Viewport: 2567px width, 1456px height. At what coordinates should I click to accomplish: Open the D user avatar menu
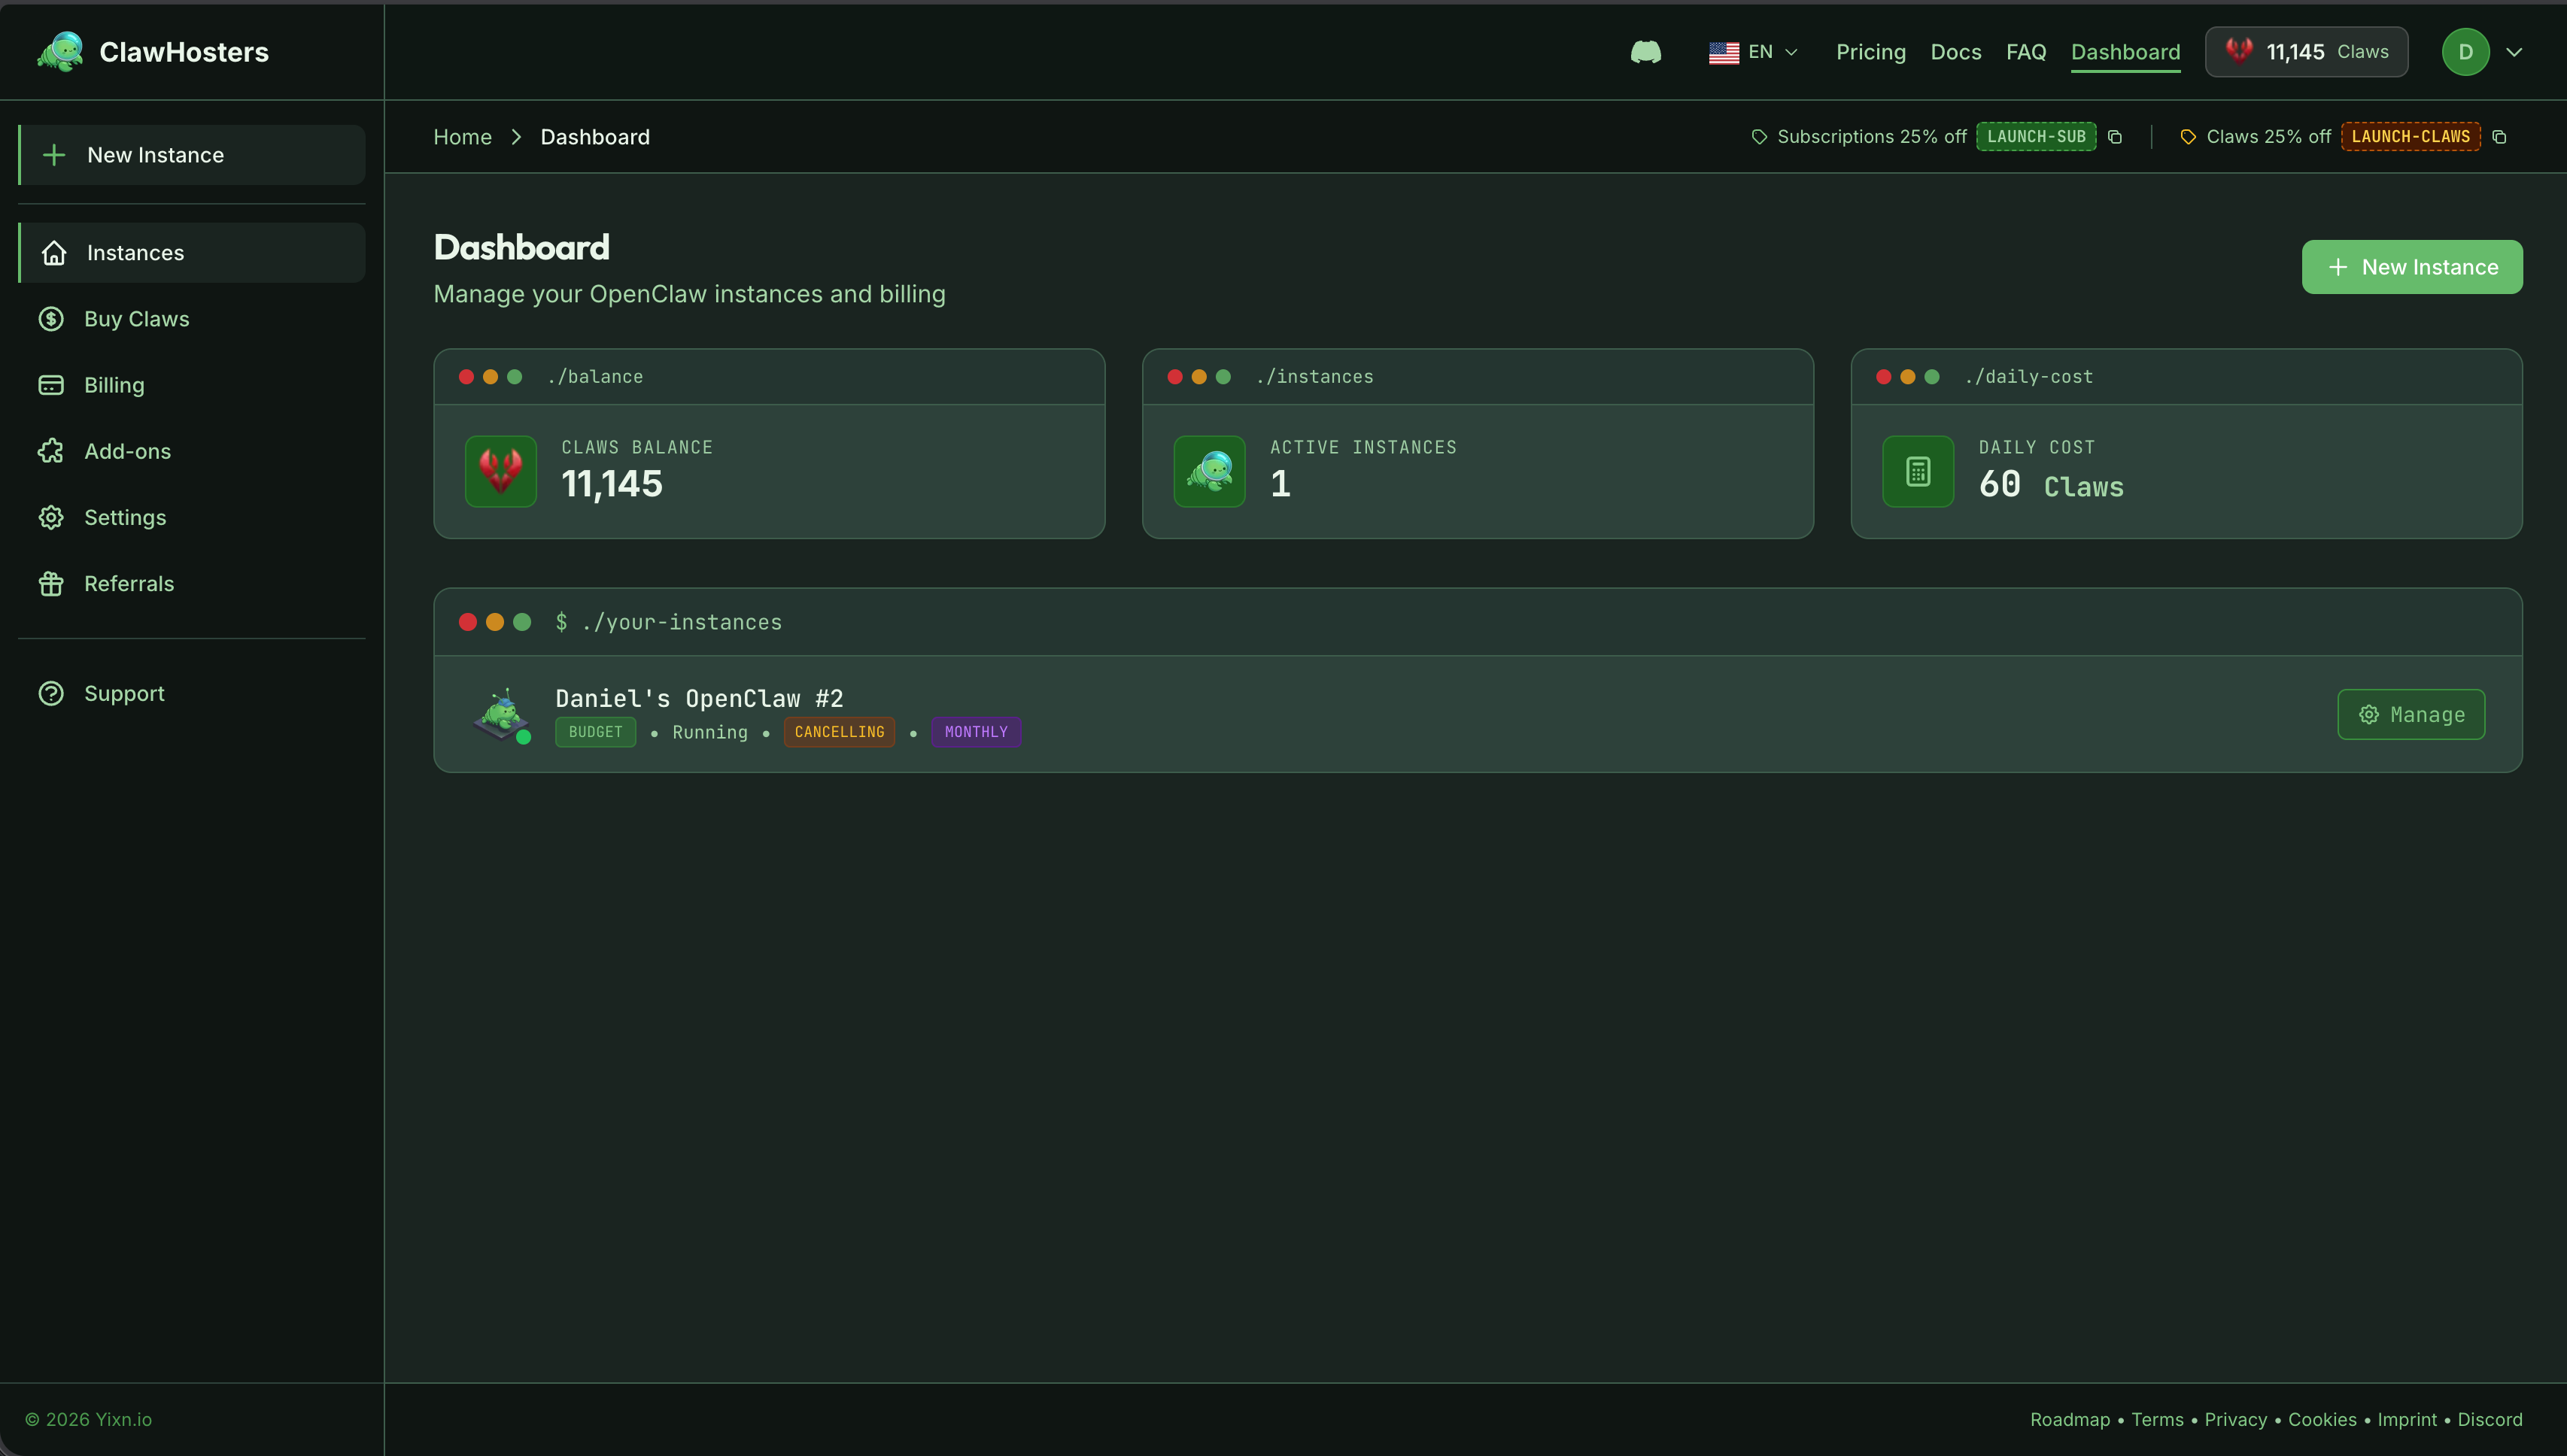[x=2465, y=52]
